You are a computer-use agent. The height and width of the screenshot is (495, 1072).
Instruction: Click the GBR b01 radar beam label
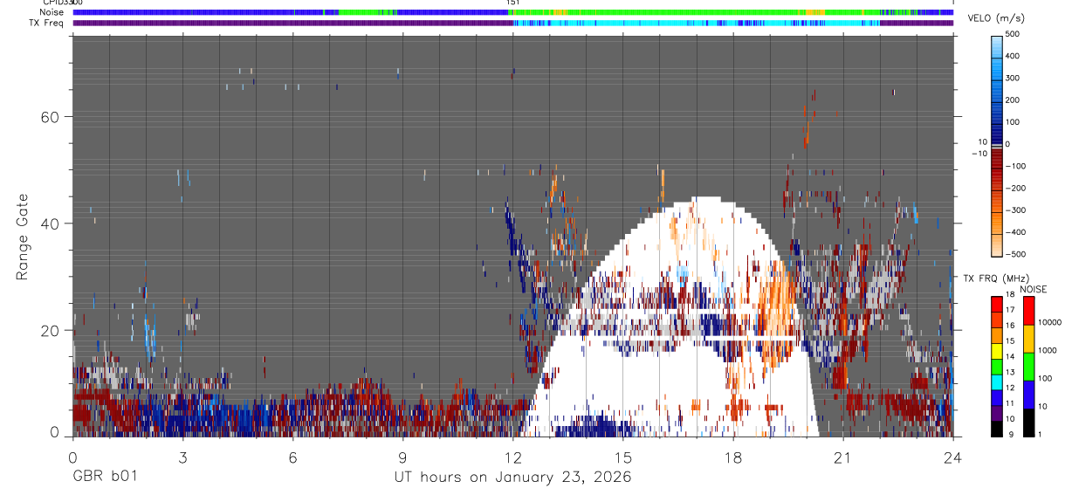tap(104, 477)
